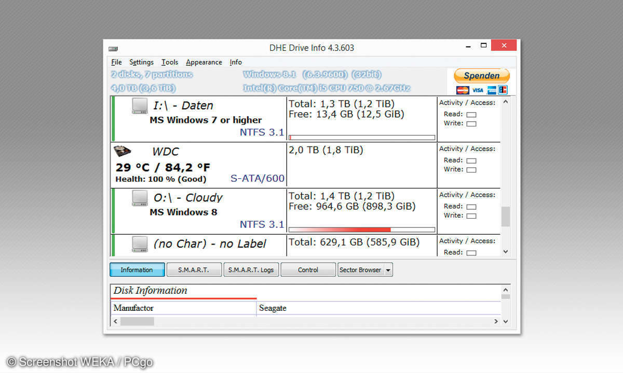
Task: Open the File menu
Action: [116, 62]
